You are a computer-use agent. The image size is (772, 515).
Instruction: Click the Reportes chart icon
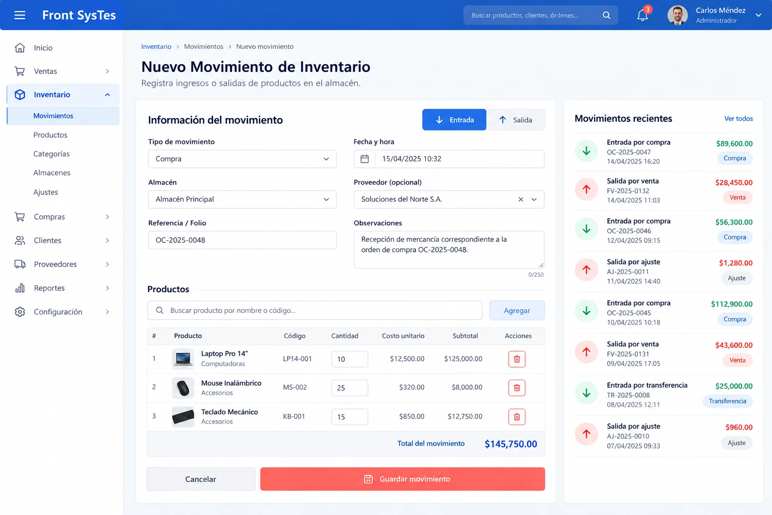click(20, 288)
